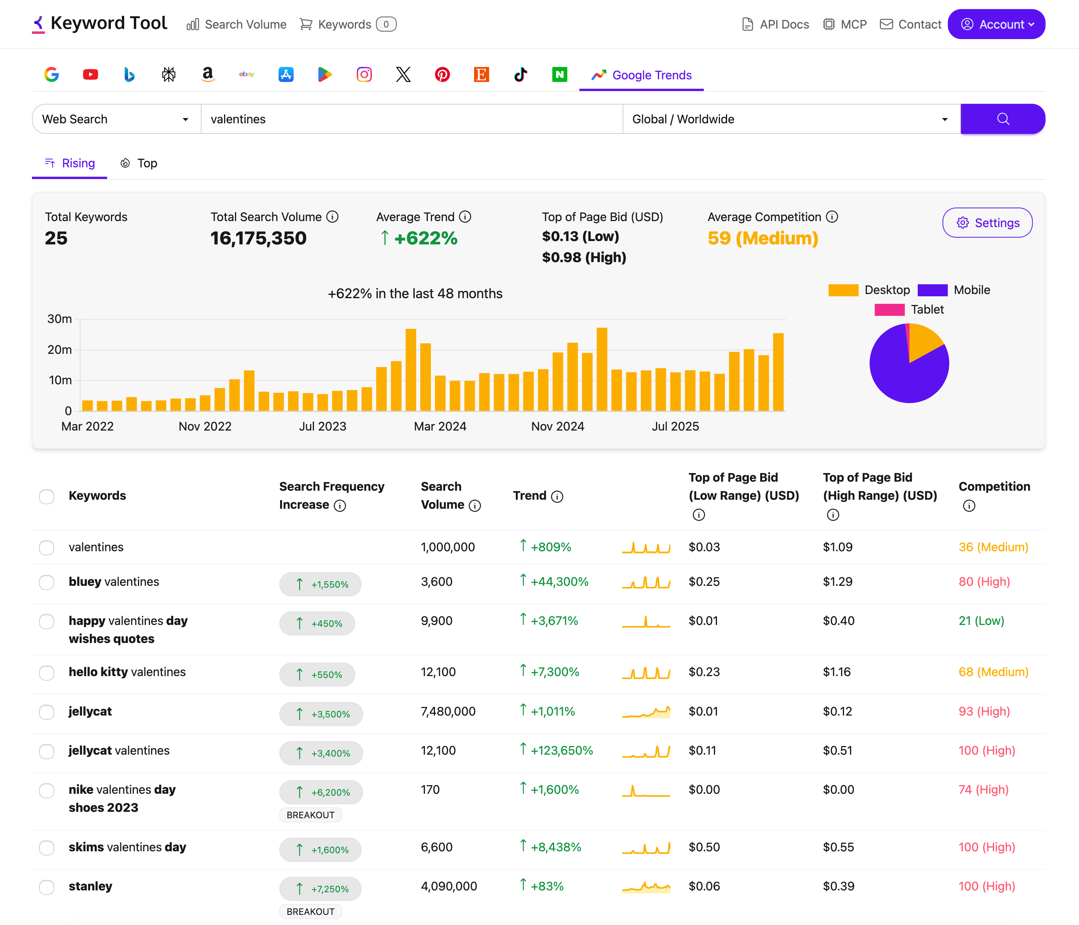Image resolution: width=1079 pixels, height=925 pixels.
Task: Open the Global / Worldwide location dropdown
Action: click(x=791, y=119)
